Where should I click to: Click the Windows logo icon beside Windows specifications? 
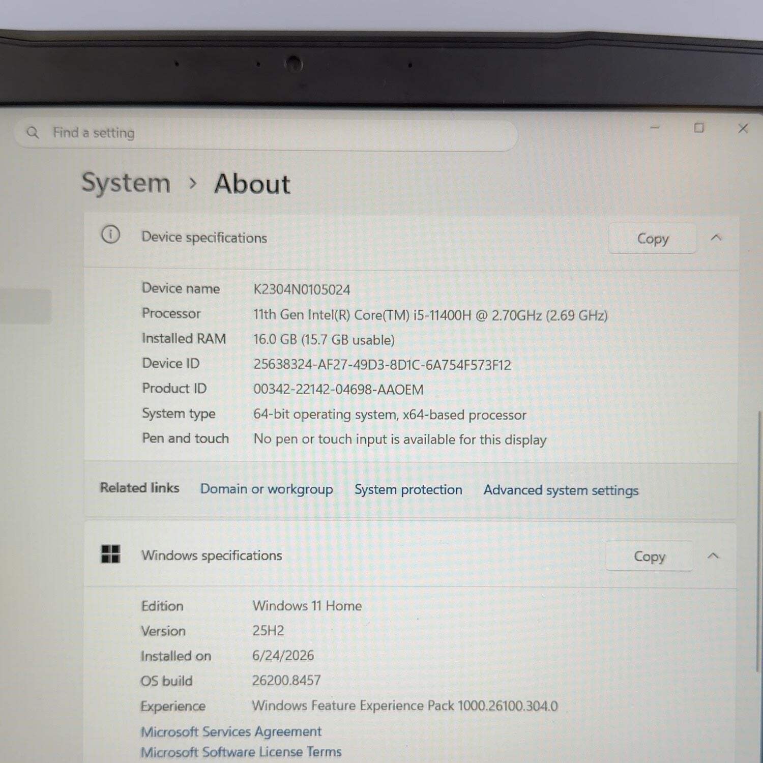110,554
